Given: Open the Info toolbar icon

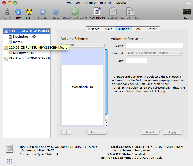Looking at the screenshot, I should point(18,12).
